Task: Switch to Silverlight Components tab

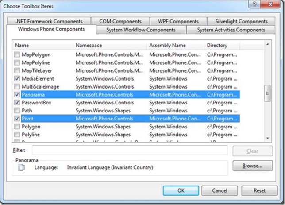Action: coord(241,21)
